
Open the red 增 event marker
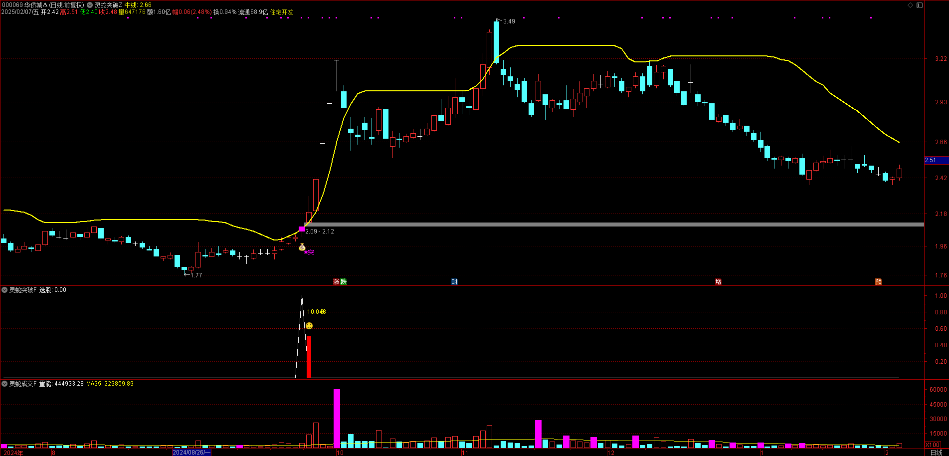(718, 282)
